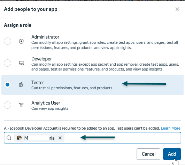The height and width of the screenshot is (165, 185).
Task: Pick the Analytics User radio button
Action: click(x=7, y=105)
